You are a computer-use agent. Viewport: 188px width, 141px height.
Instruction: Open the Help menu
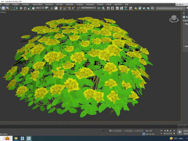pos(127,4)
